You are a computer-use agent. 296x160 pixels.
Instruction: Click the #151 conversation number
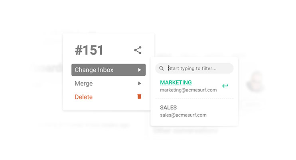89,50
